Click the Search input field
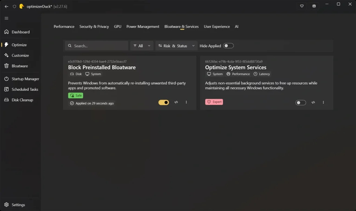 [97, 46]
